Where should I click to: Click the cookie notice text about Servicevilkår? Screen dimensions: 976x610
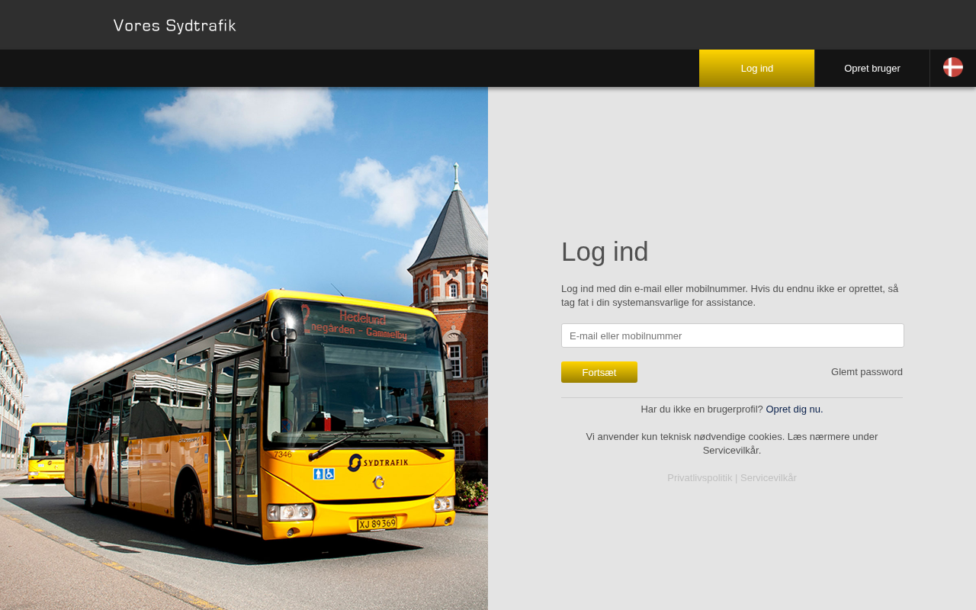(732, 444)
